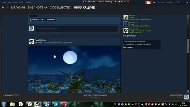Viewport: 190px width, 107px height.
Task: Open the red recorder taskbar icon
Action: click(x=64, y=104)
